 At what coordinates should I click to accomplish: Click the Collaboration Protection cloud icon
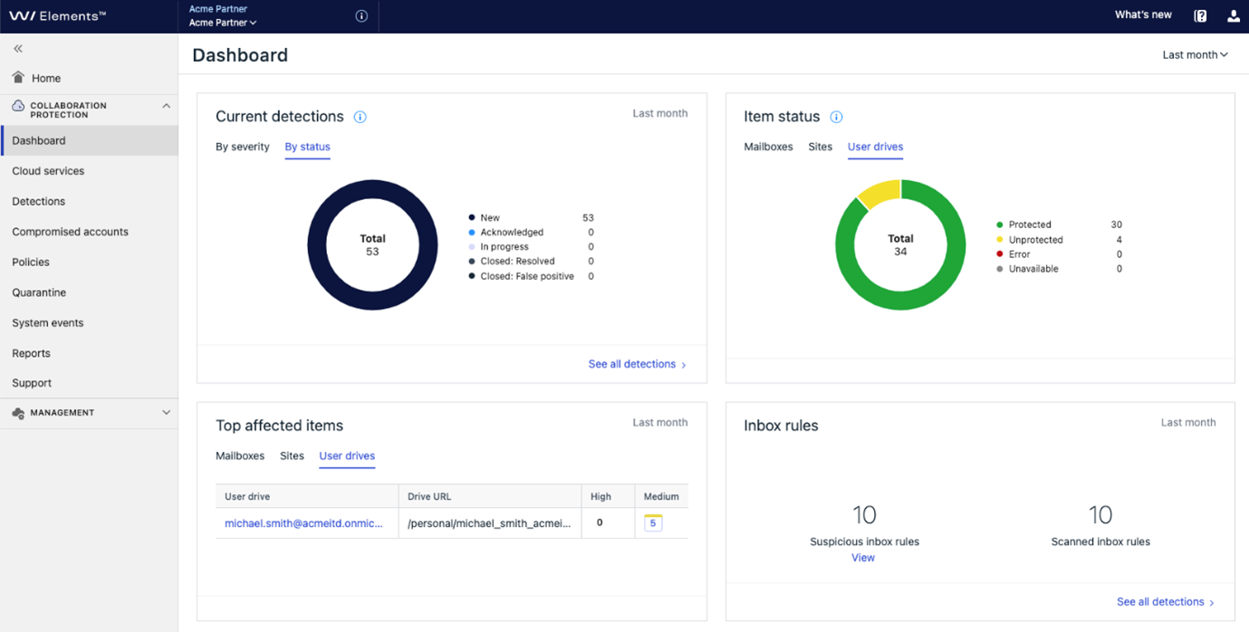(18, 107)
